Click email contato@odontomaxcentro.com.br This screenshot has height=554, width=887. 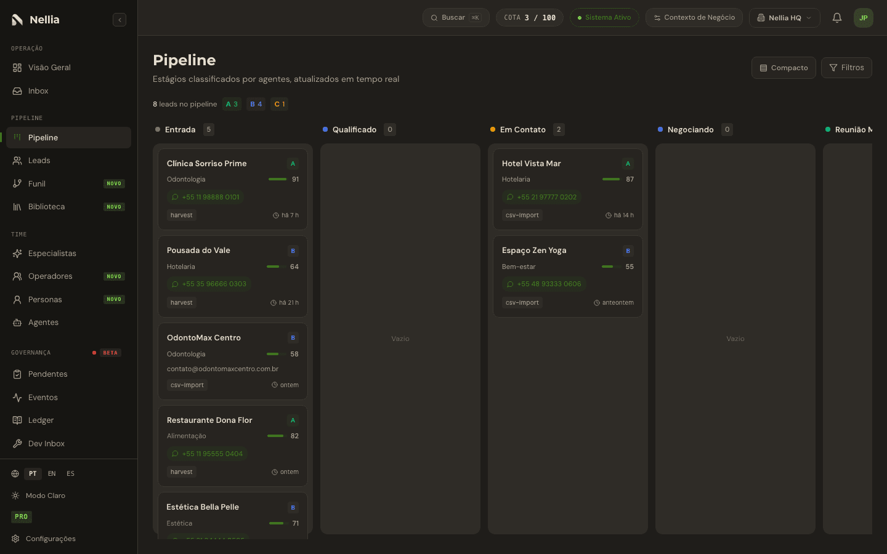[222, 369]
